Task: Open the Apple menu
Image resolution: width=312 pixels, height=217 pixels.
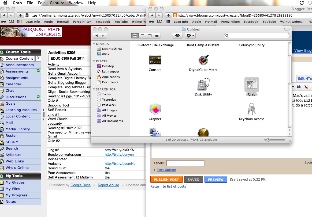Action: pos(5,3)
